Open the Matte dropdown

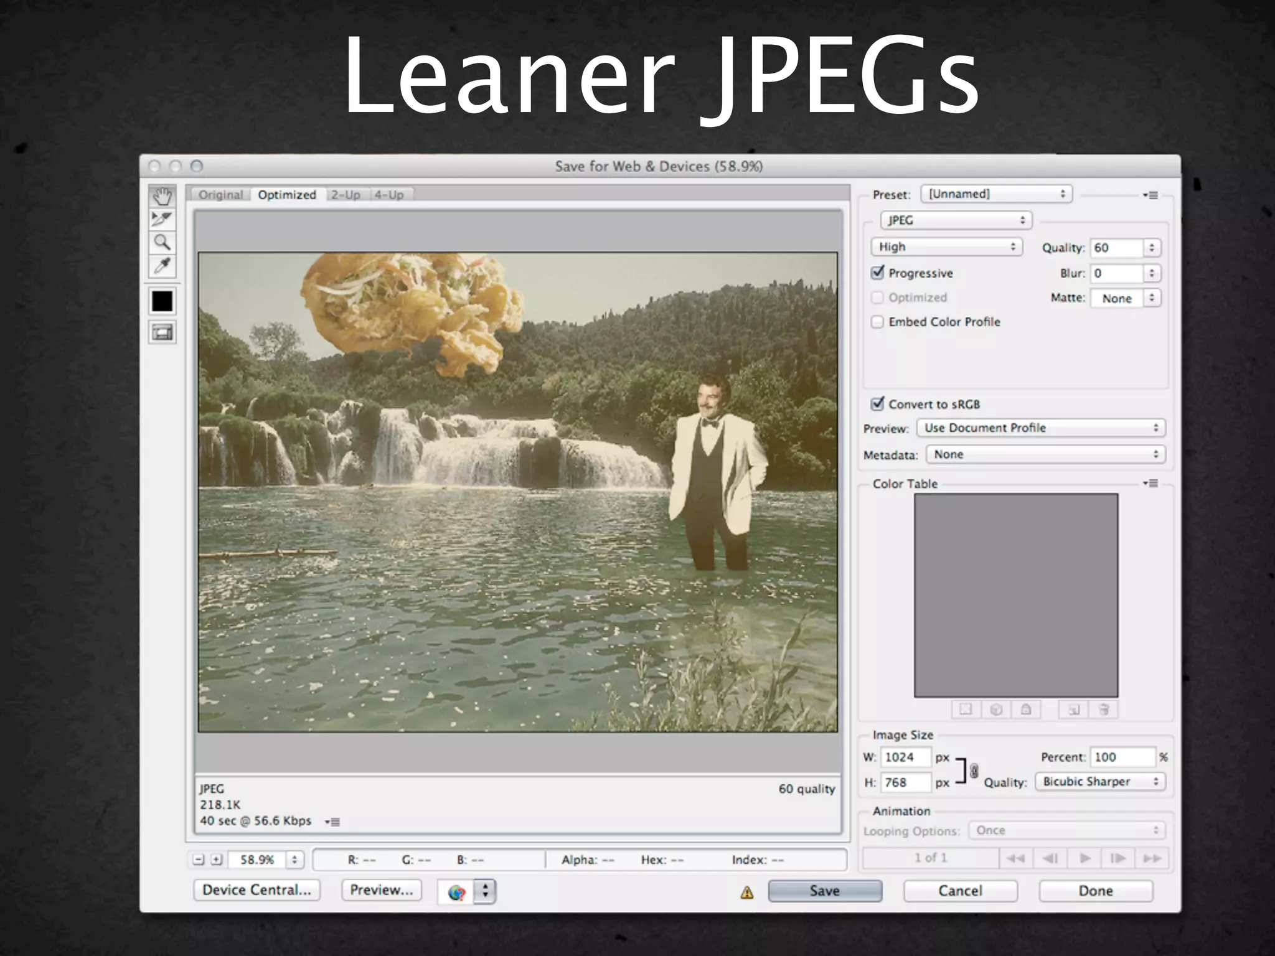coord(1126,298)
